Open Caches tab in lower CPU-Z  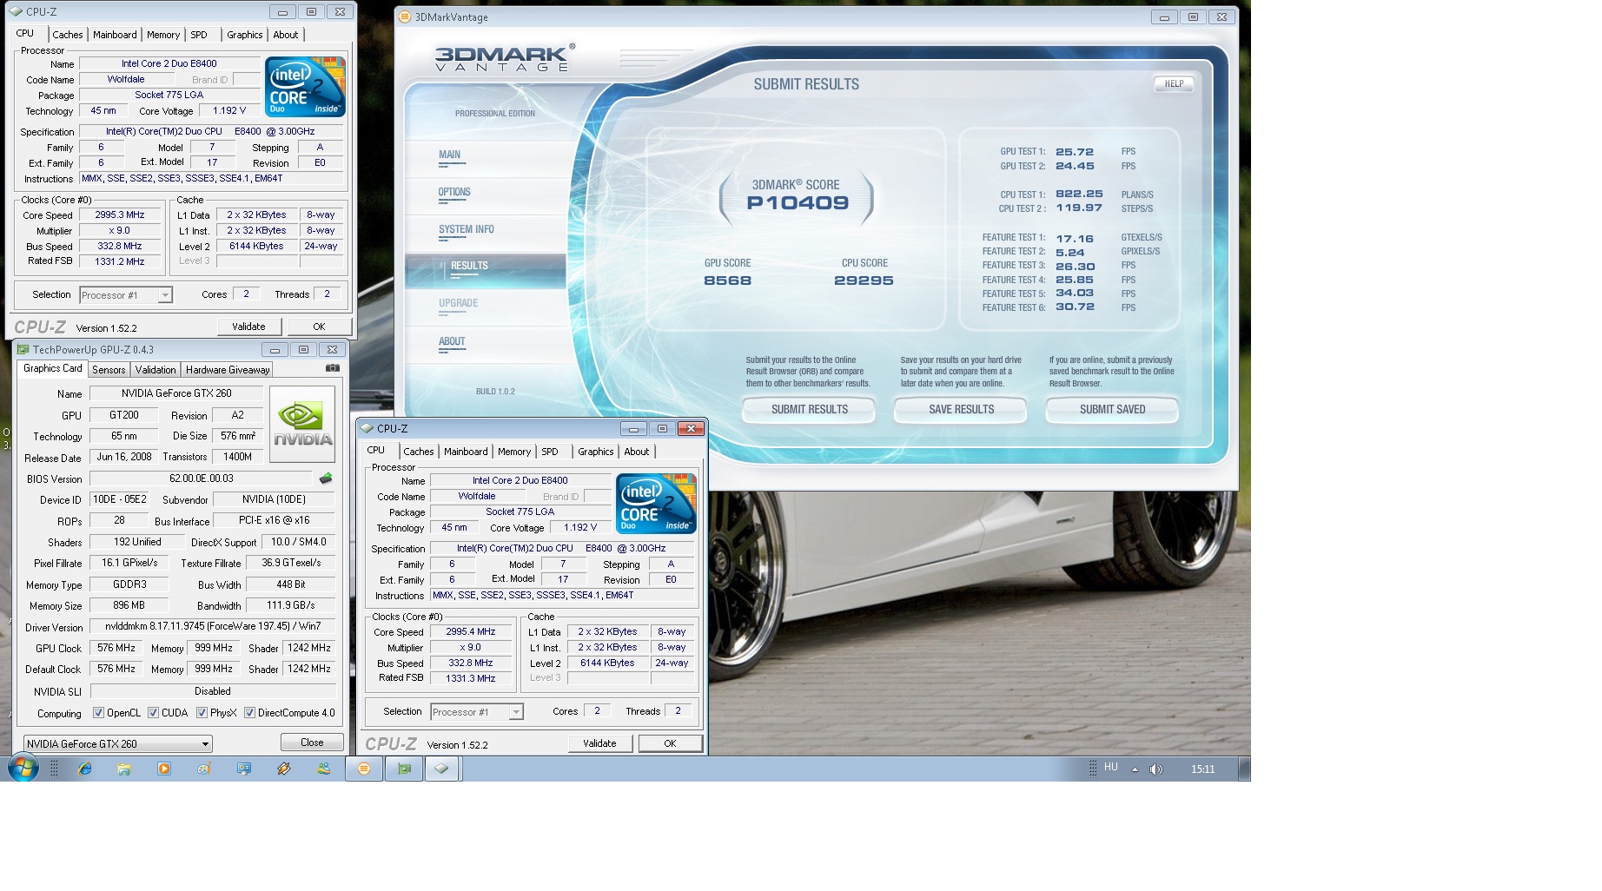click(x=418, y=452)
